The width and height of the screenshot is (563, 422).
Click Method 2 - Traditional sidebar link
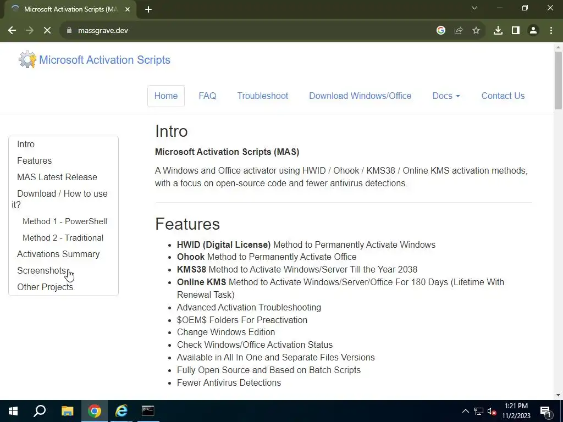click(63, 238)
